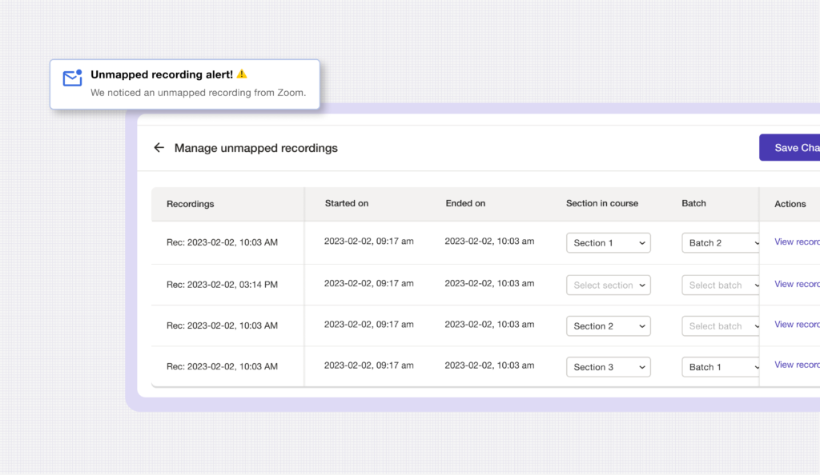
Task: Open View recording link in 03:14 PM row
Action: point(797,284)
